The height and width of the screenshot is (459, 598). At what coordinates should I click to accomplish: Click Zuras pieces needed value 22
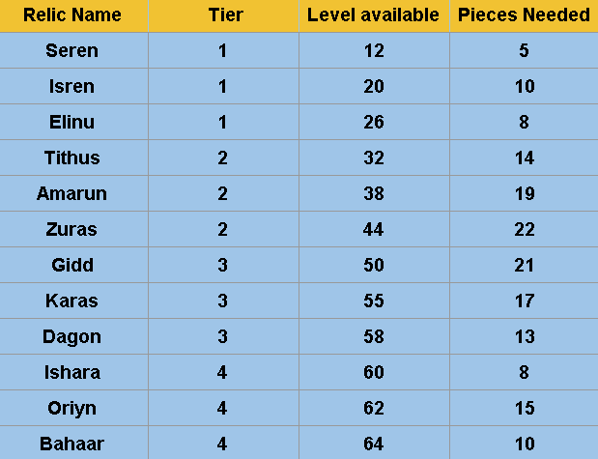tap(525, 229)
